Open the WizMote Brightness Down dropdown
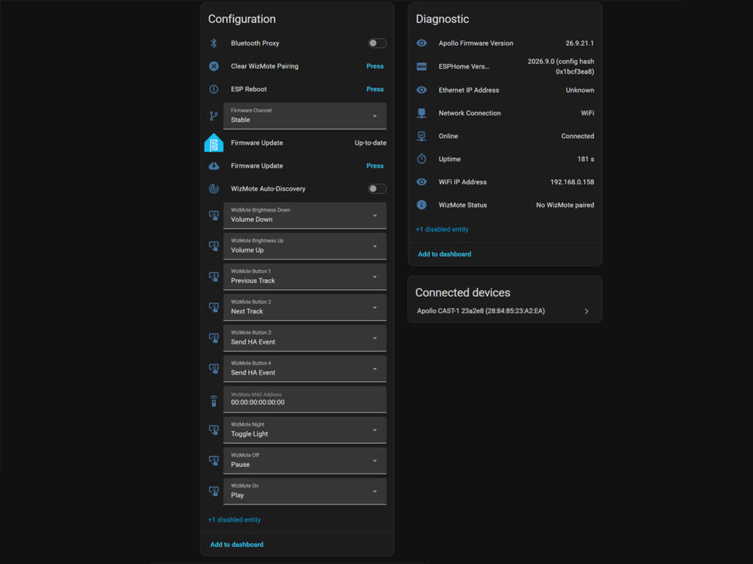 click(x=305, y=216)
